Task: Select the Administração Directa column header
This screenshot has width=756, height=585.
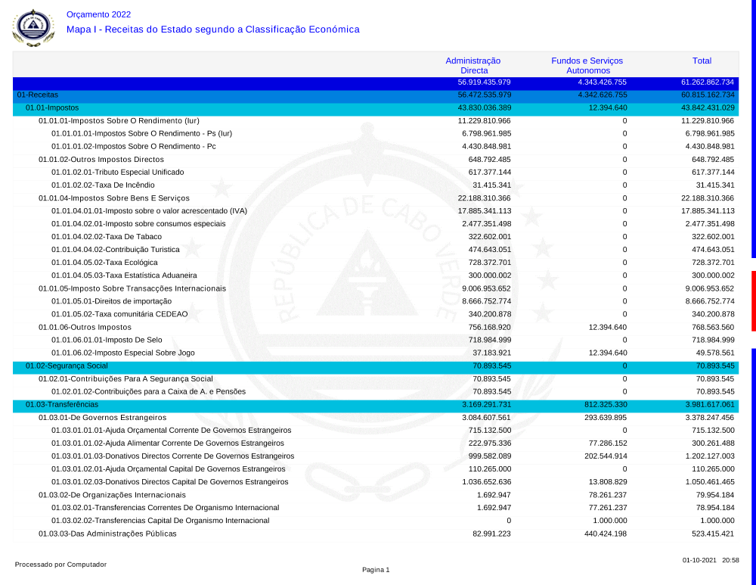Action: pos(473,65)
